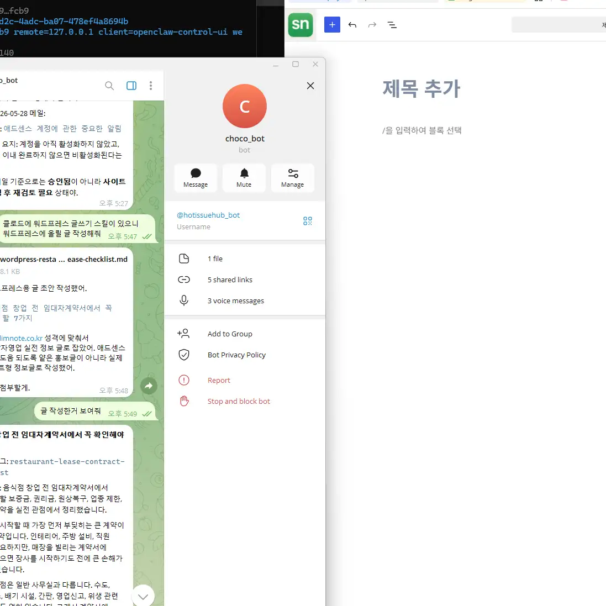This screenshot has height=606, width=606.
Task: Redo the edit in editor toolbar
Action: 372,25
